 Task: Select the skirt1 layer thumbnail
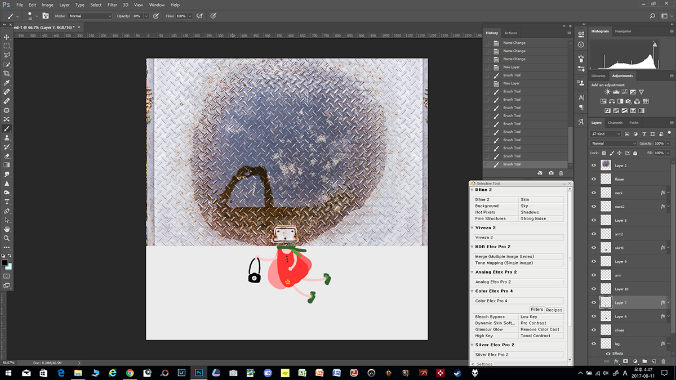(x=606, y=248)
